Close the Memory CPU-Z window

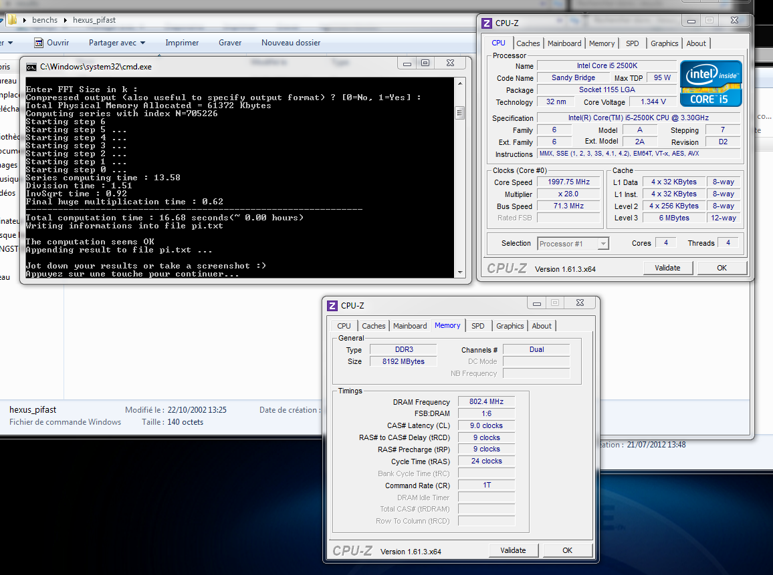coord(580,303)
